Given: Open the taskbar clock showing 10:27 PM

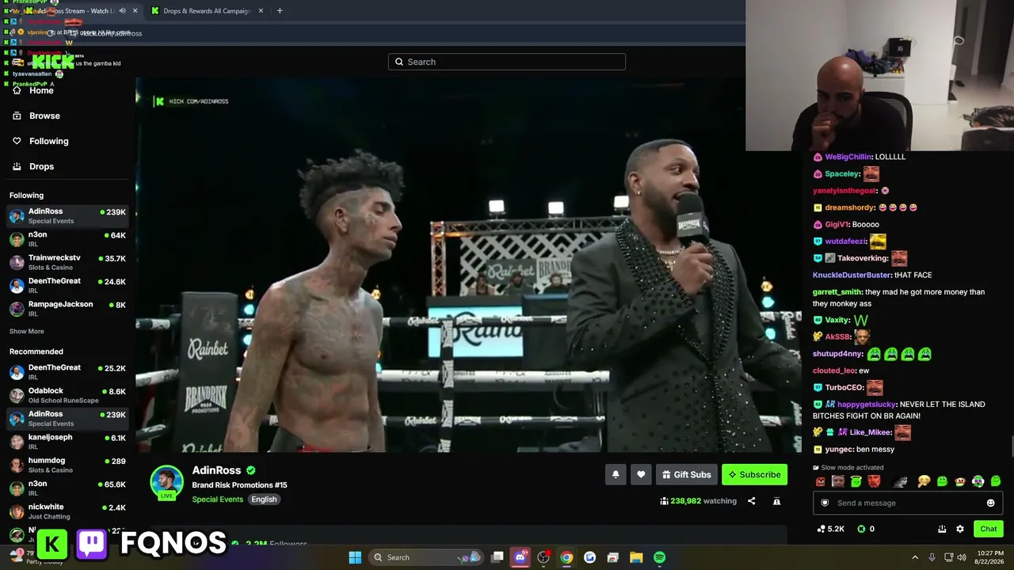Looking at the screenshot, I should (x=991, y=557).
